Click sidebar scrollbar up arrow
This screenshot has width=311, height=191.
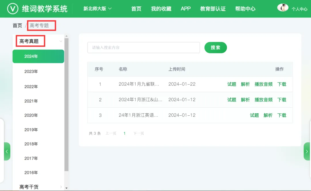(67, 36)
